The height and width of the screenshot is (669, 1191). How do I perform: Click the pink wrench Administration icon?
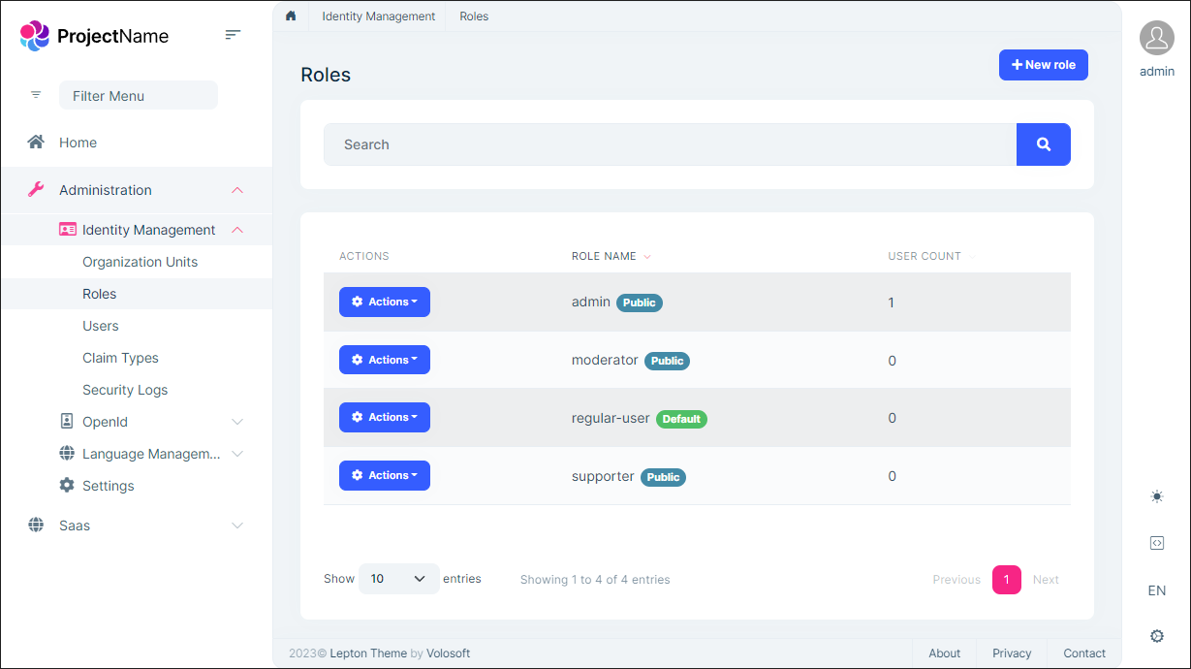point(36,190)
